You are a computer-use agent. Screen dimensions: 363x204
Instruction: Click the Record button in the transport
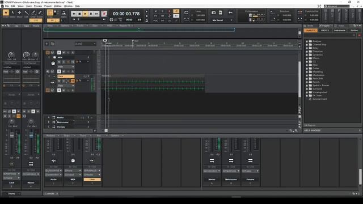104,14
